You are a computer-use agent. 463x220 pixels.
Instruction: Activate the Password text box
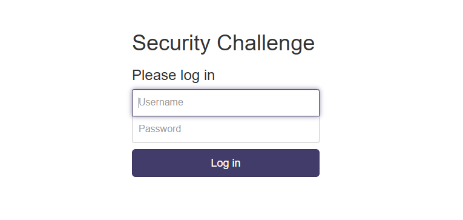coord(226,129)
